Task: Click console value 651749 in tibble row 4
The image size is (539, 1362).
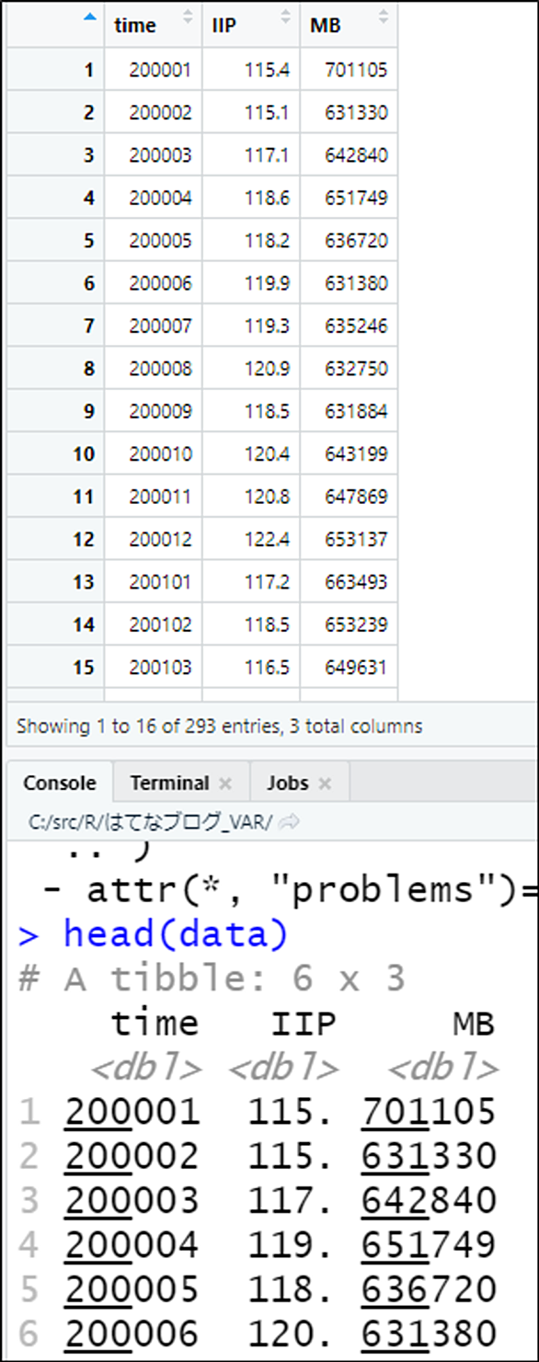Action: (429, 1243)
